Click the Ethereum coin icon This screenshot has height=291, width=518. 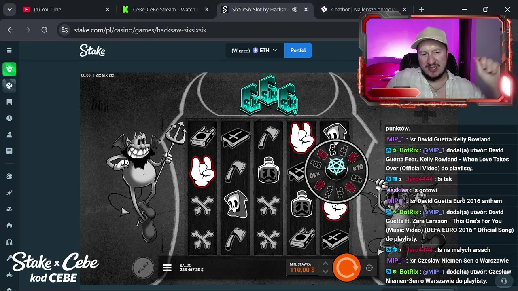255,51
